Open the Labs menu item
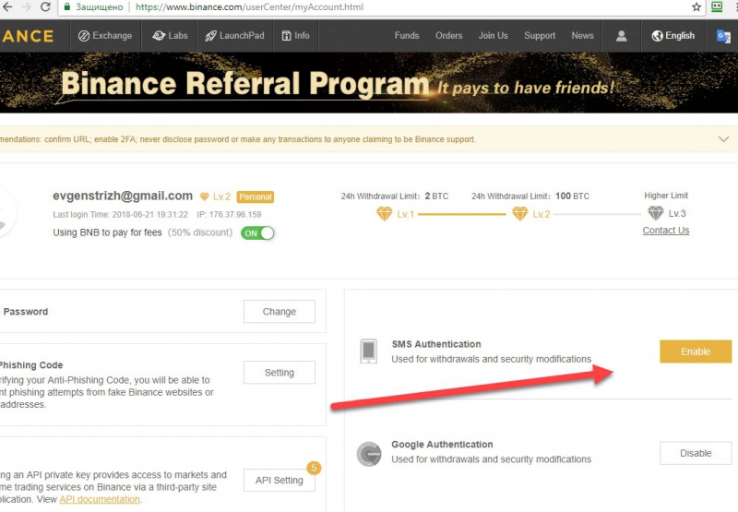The height and width of the screenshot is (512, 738). [x=170, y=36]
